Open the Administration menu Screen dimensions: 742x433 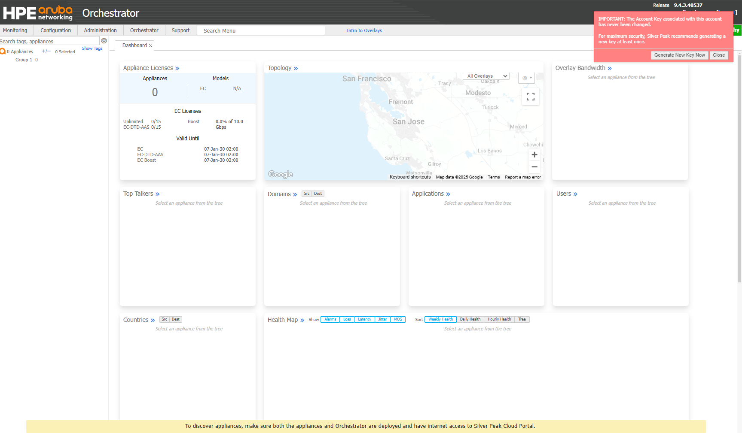[x=101, y=30]
